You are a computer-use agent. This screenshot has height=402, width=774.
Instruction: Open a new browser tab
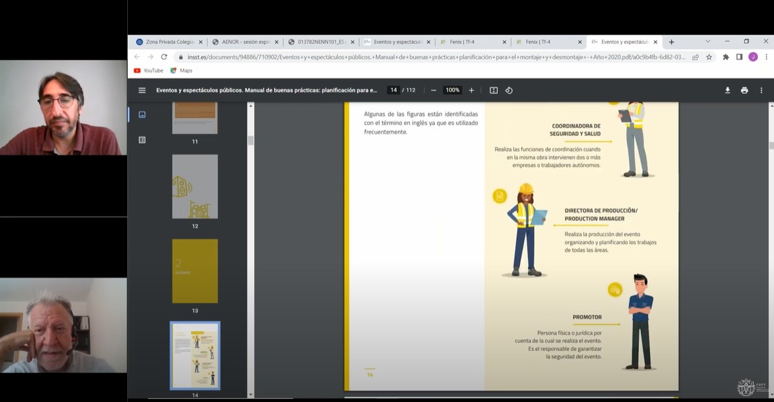671,42
